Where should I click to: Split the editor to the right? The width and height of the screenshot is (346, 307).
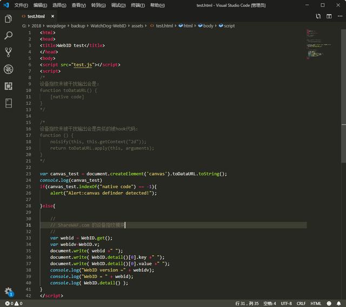click(329, 16)
